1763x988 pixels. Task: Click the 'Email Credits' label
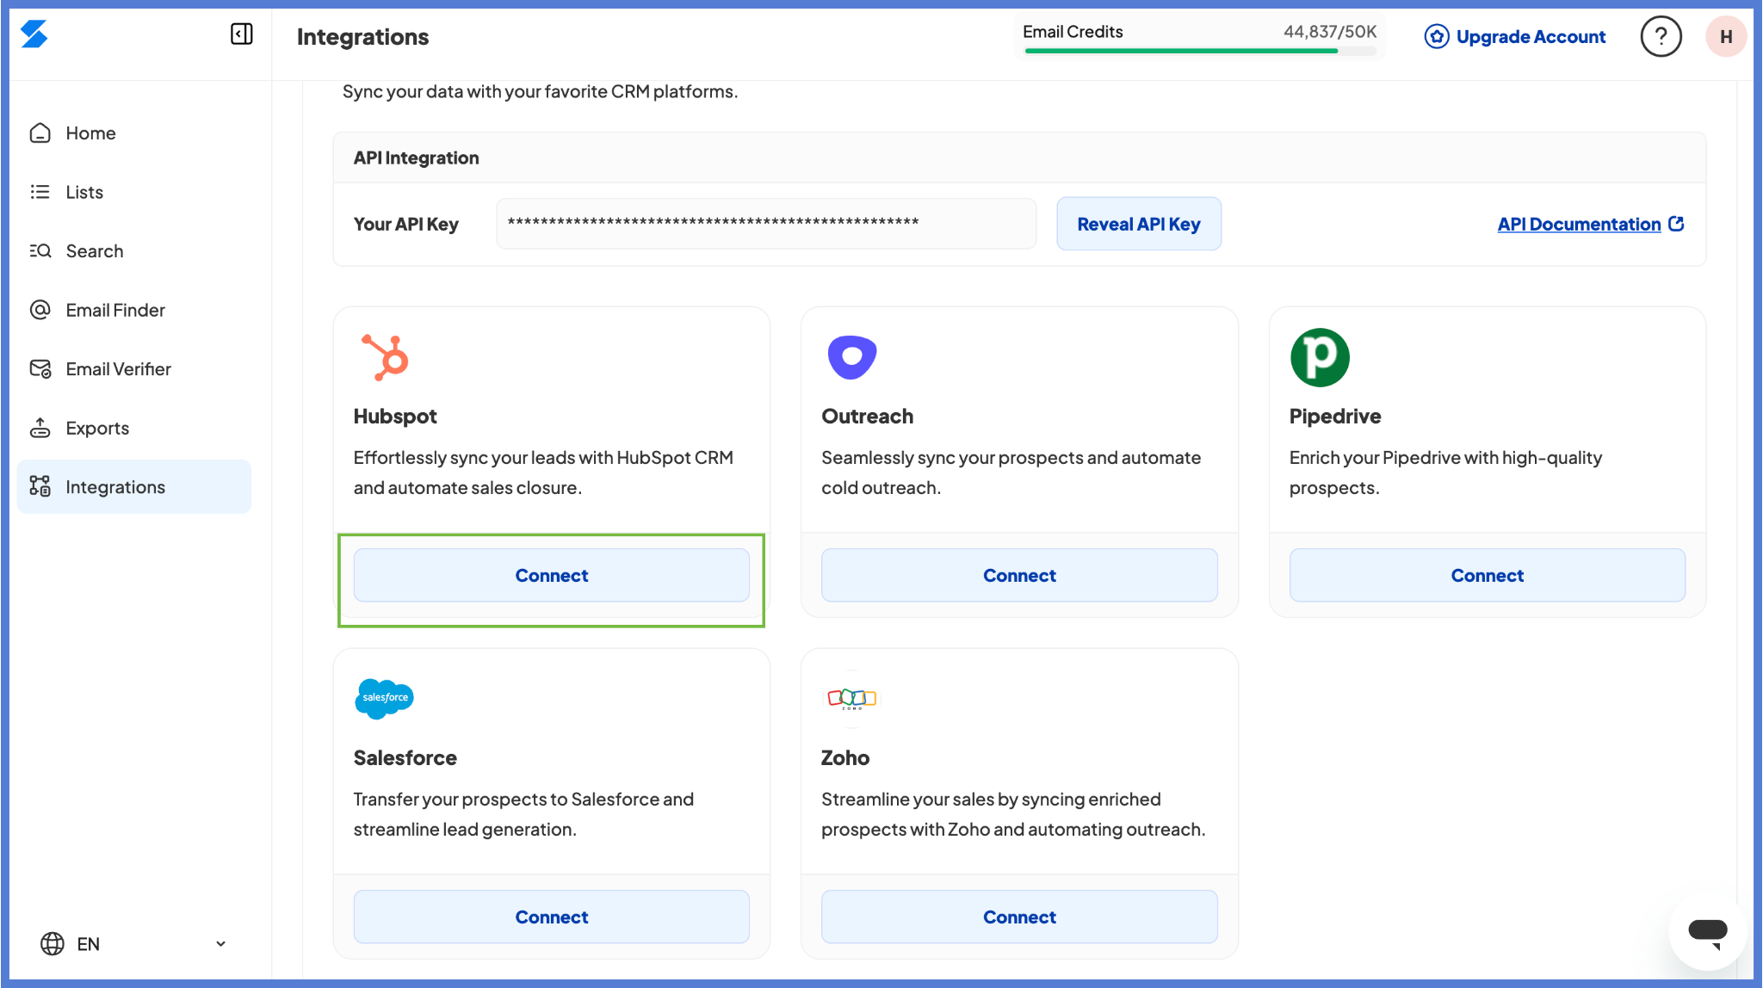point(1073,32)
